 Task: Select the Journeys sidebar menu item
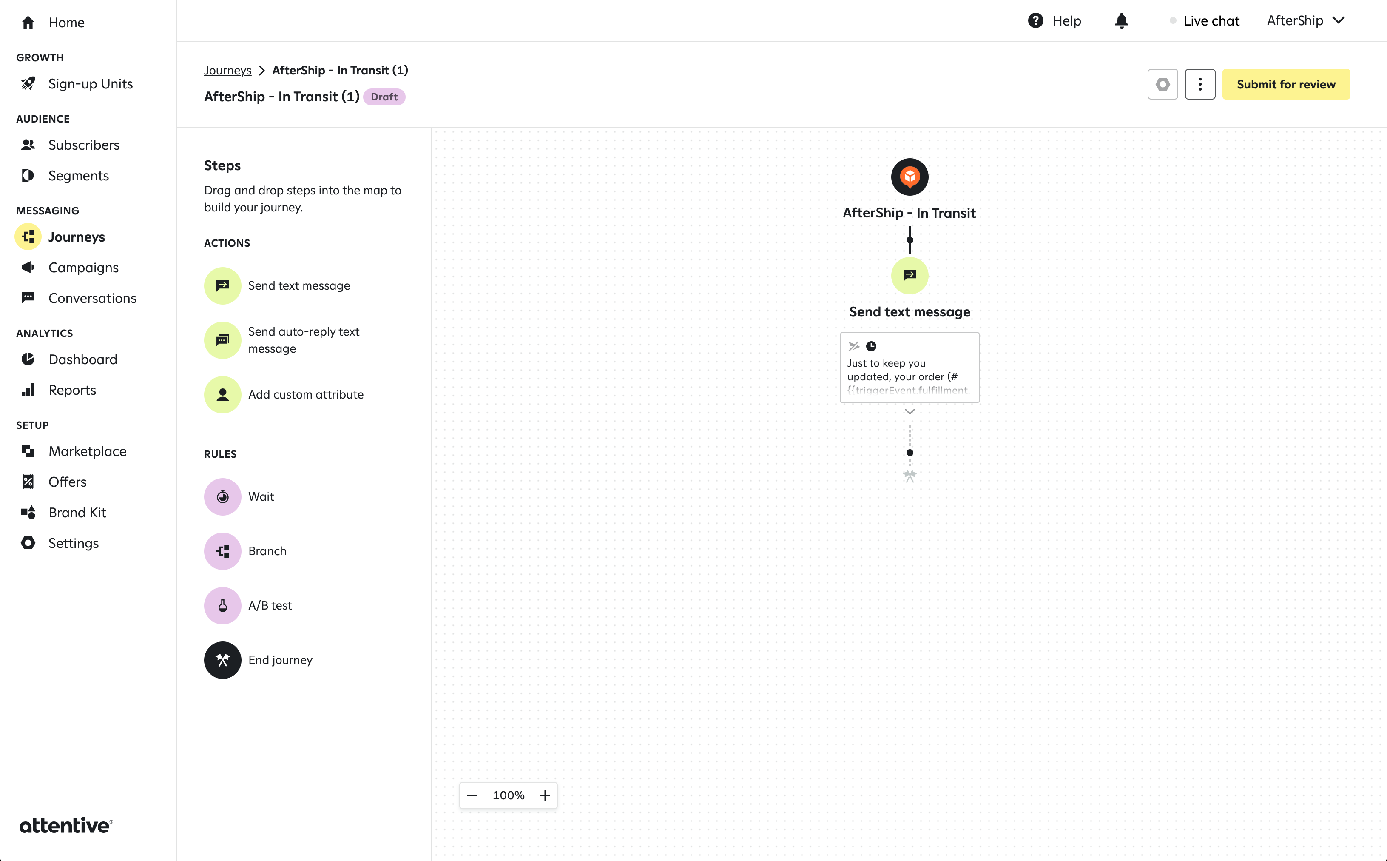tap(77, 236)
